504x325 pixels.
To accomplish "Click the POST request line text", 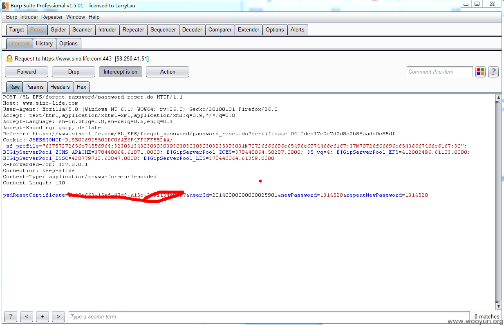I will point(93,97).
